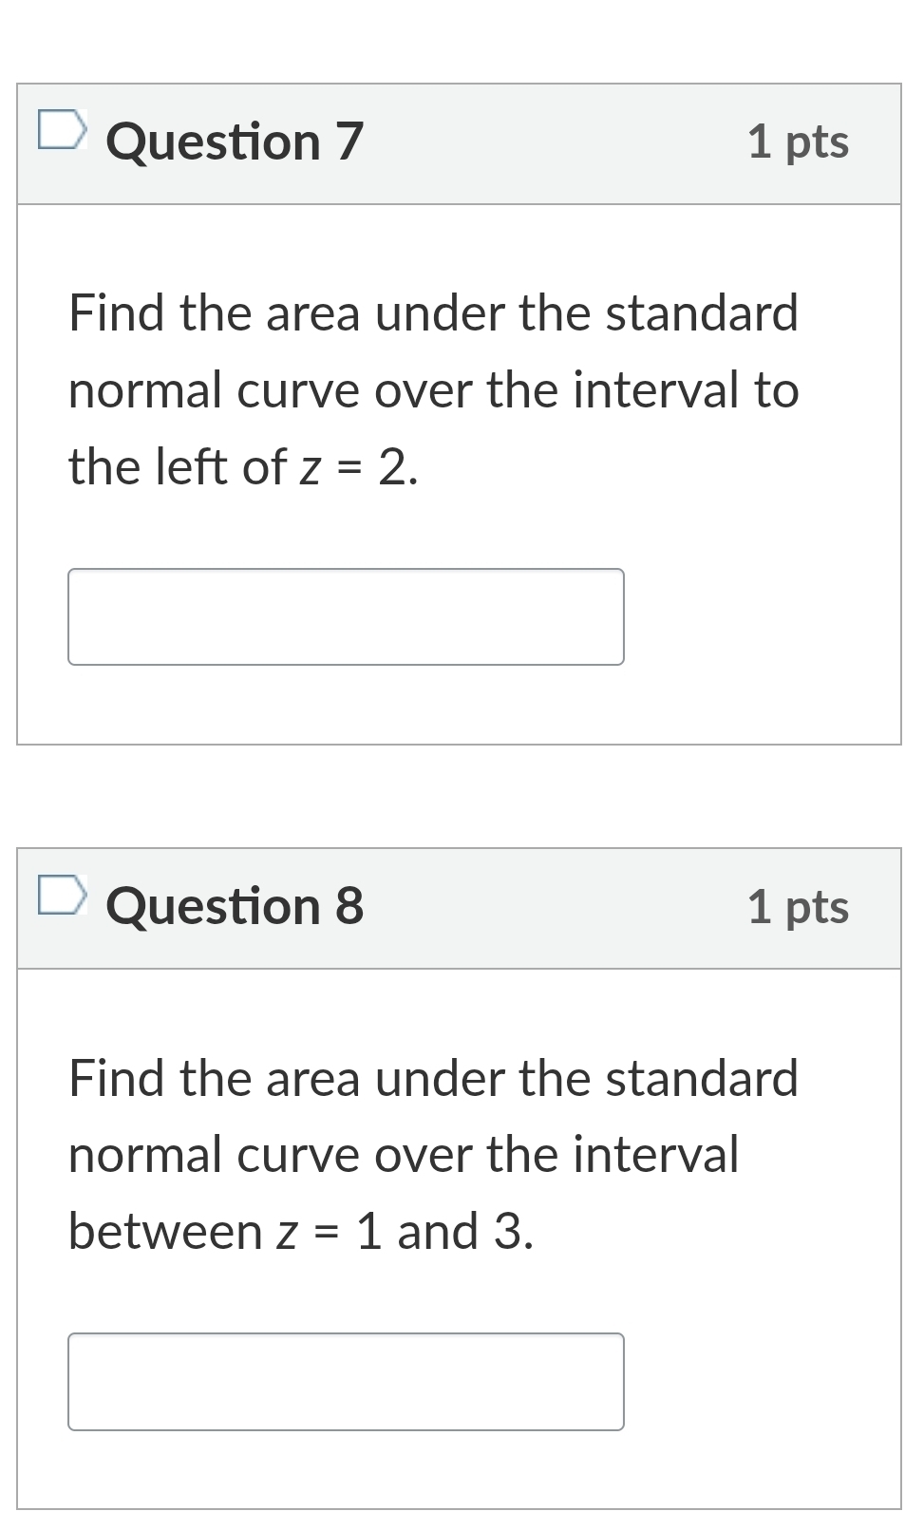The width and height of the screenshot is (905, 1530).
Task: Click the number 8 in Question 8 title
Action: point(349,906)
